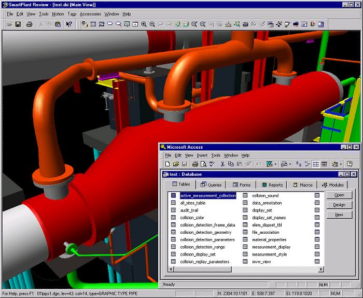Screen dimensions: 363x298
Task: Select the collision_detection_frame_data table
Action: coord(207,225)
